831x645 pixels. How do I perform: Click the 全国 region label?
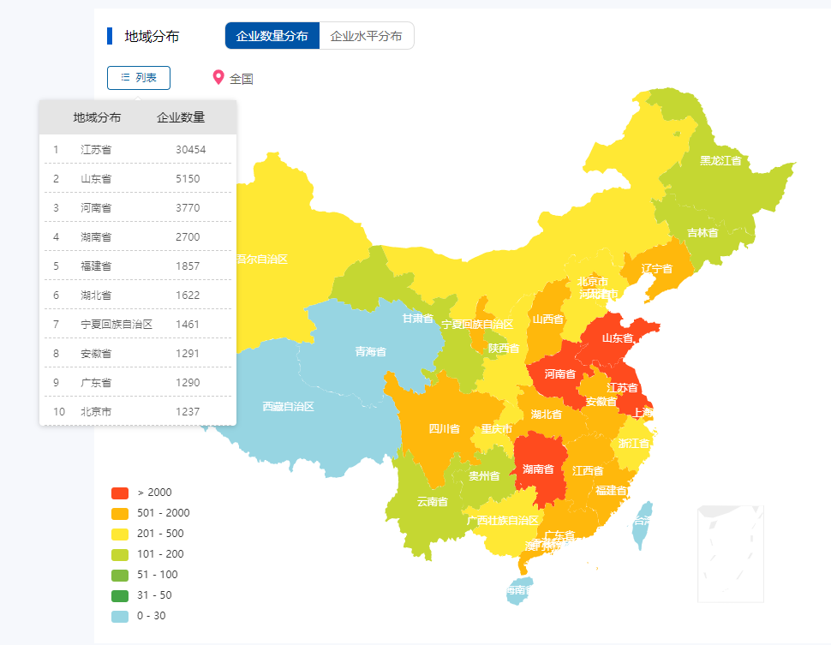[241, 79]
